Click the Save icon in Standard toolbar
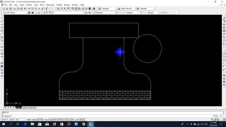 pos(10,8)
